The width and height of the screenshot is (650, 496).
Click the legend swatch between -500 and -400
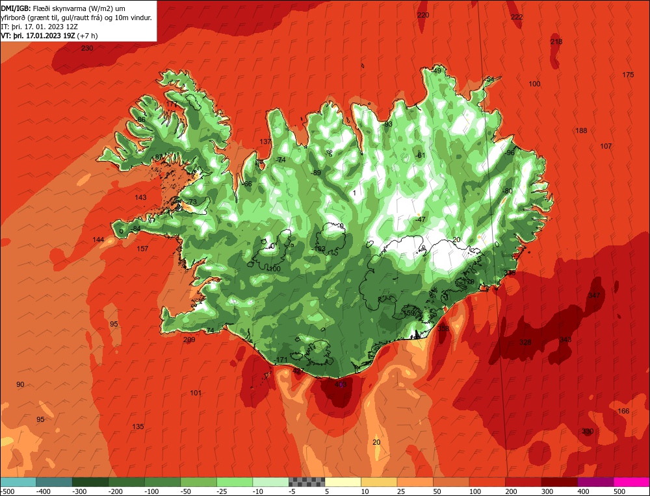18,482
